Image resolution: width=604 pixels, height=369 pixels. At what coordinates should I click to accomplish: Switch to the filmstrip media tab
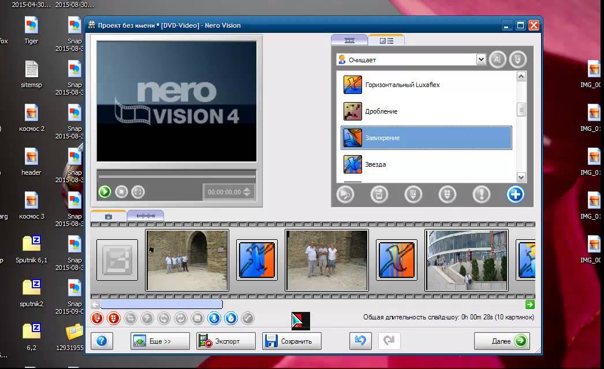point(349,40)
